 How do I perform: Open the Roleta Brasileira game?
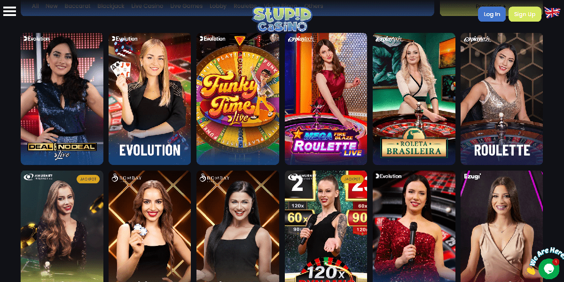pos(414,99)
